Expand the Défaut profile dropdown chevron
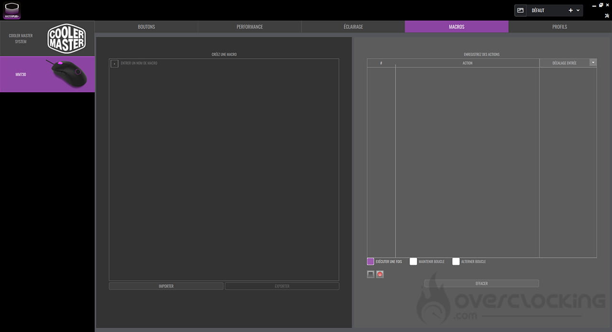The width and height of the screenshot is (612, 332). [578, 11]
